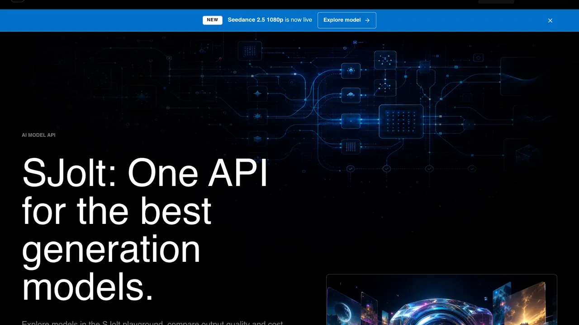Open the model preview image thumbnail
Viewport: 579px width, 325px height.
441,300
